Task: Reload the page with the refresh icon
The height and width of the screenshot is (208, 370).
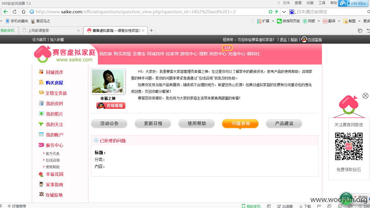Action: 14,12
